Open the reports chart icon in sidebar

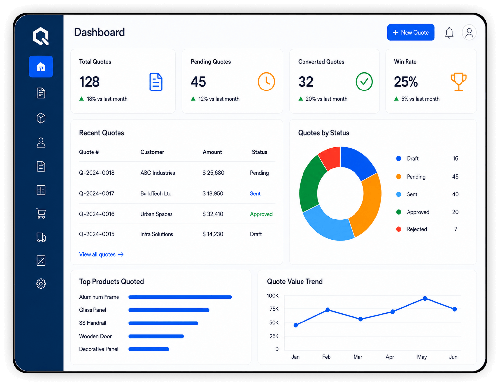(x=41, y=261)
